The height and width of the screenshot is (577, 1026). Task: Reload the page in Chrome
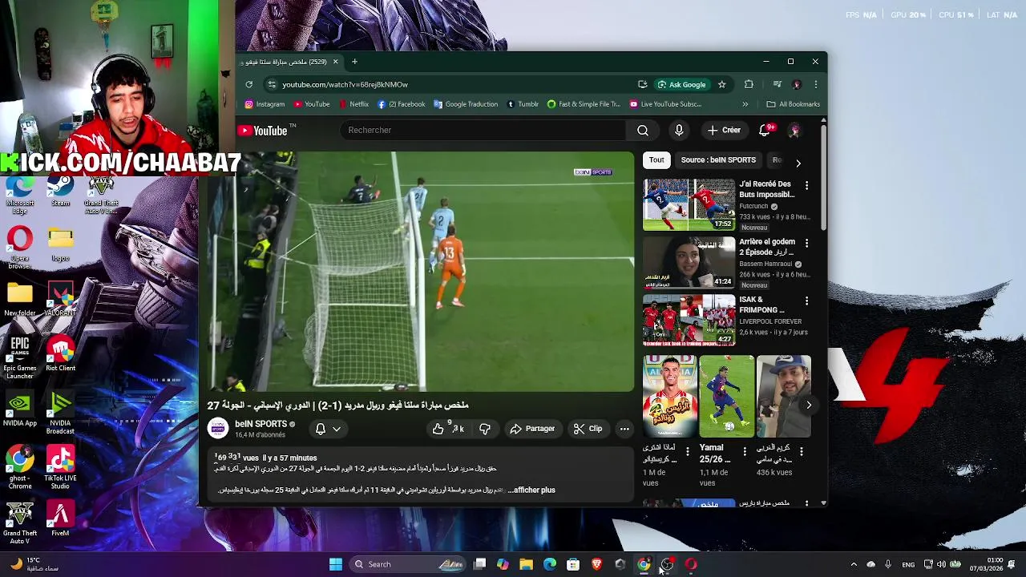(x=249, y=84)
